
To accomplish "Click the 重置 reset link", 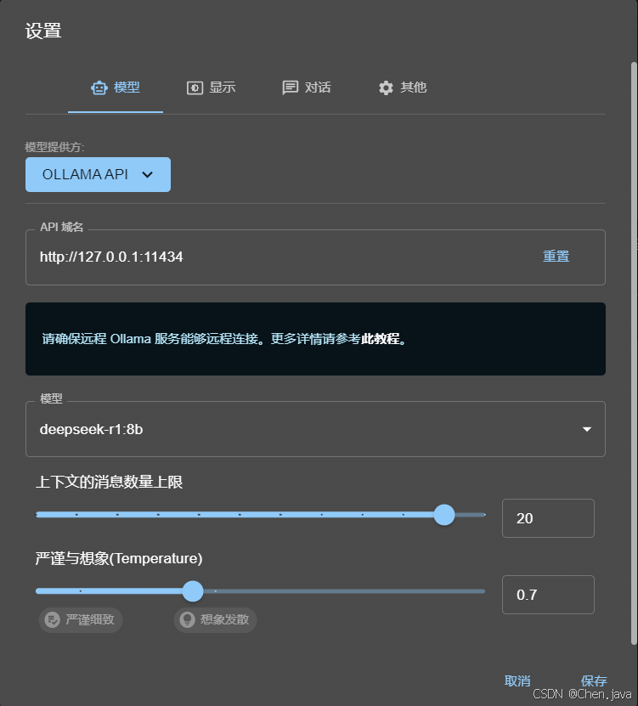I will [x=556, y=257].
